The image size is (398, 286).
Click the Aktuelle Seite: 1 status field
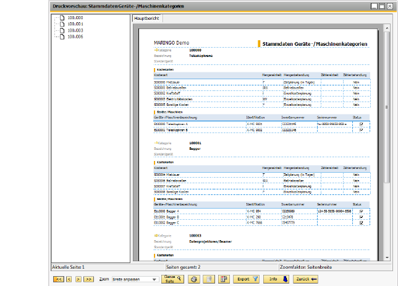108,267
